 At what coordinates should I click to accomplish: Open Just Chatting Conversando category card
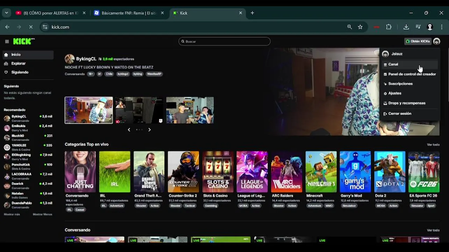[80, 172]
